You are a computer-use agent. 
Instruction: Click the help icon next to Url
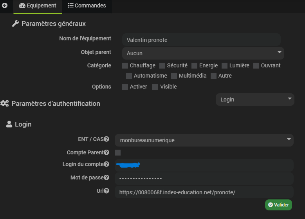(106, 191)
